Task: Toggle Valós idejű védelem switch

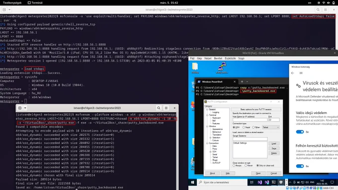Action: coord(300,132)
